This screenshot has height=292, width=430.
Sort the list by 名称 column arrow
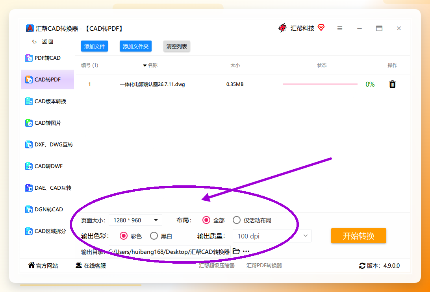(145, 66)
